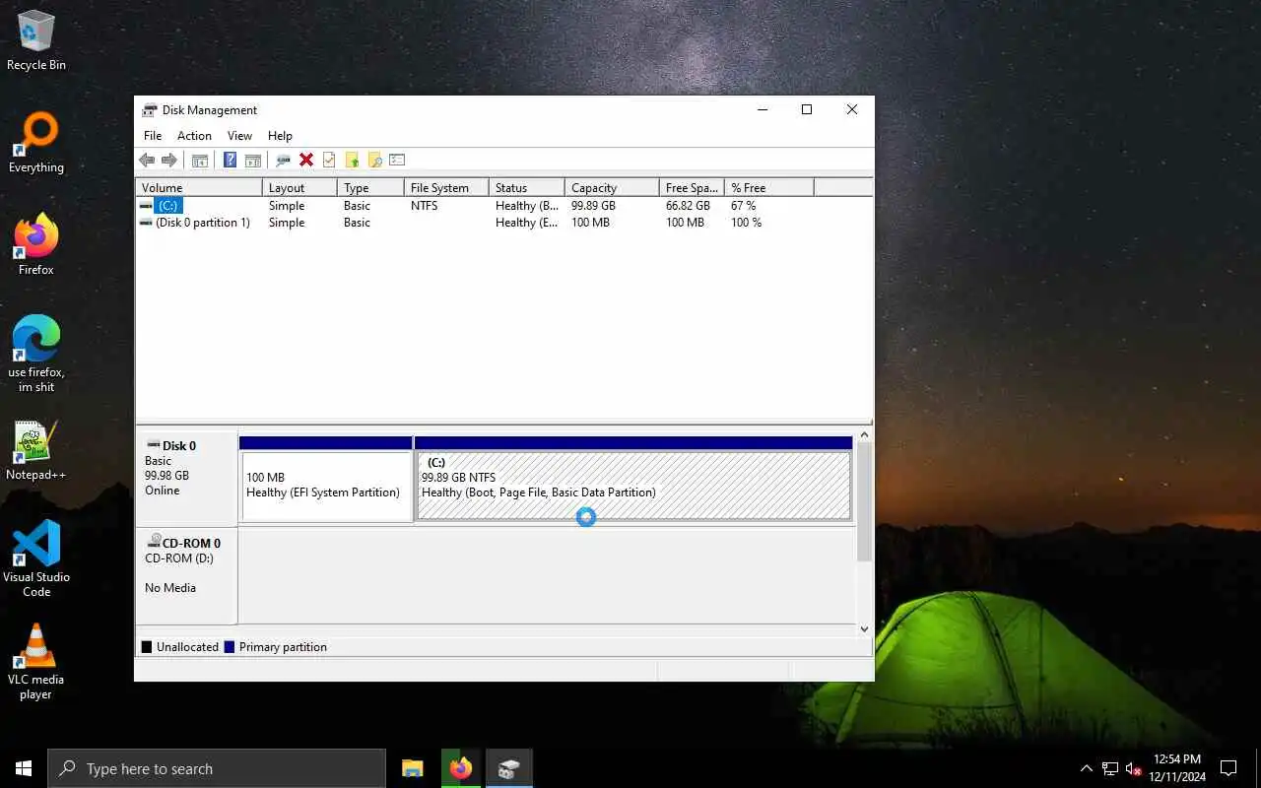Select the Everything desktop shortcut
The width and height of the screenshot is (1261, 788).
36,143
